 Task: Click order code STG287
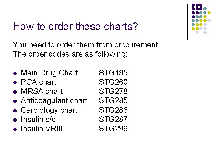113,119
